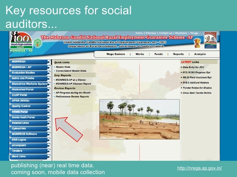Open Crow Bars Tender Notice link
This screenshot has width=237, height=177.
[197, 93]
